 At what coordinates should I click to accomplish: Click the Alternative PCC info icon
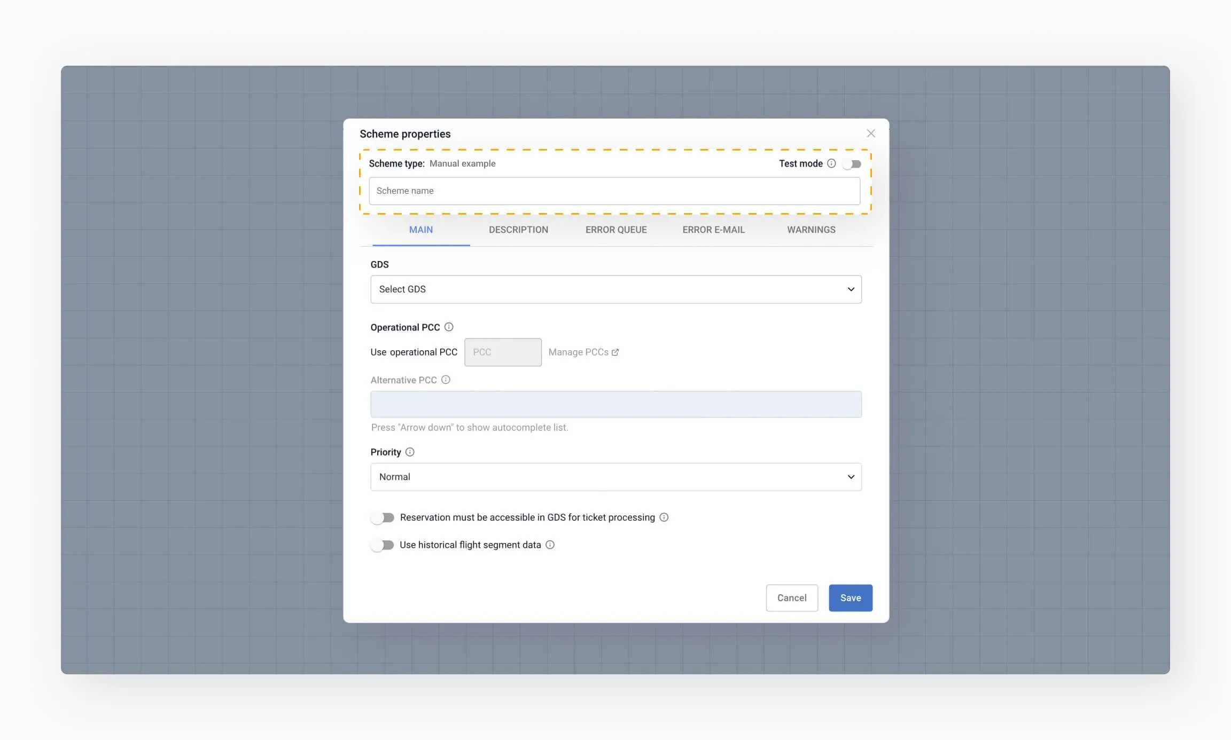pos(446,380)
